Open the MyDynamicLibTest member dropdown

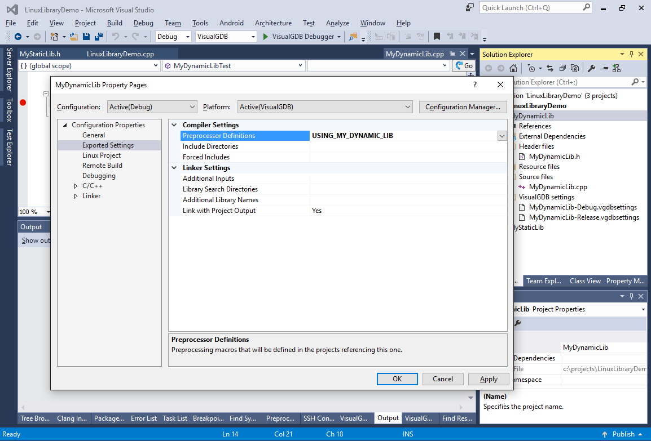click(x=234, y=65)
